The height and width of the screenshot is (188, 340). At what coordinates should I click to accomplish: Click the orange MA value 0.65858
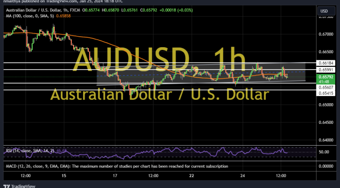click(63, 16)
